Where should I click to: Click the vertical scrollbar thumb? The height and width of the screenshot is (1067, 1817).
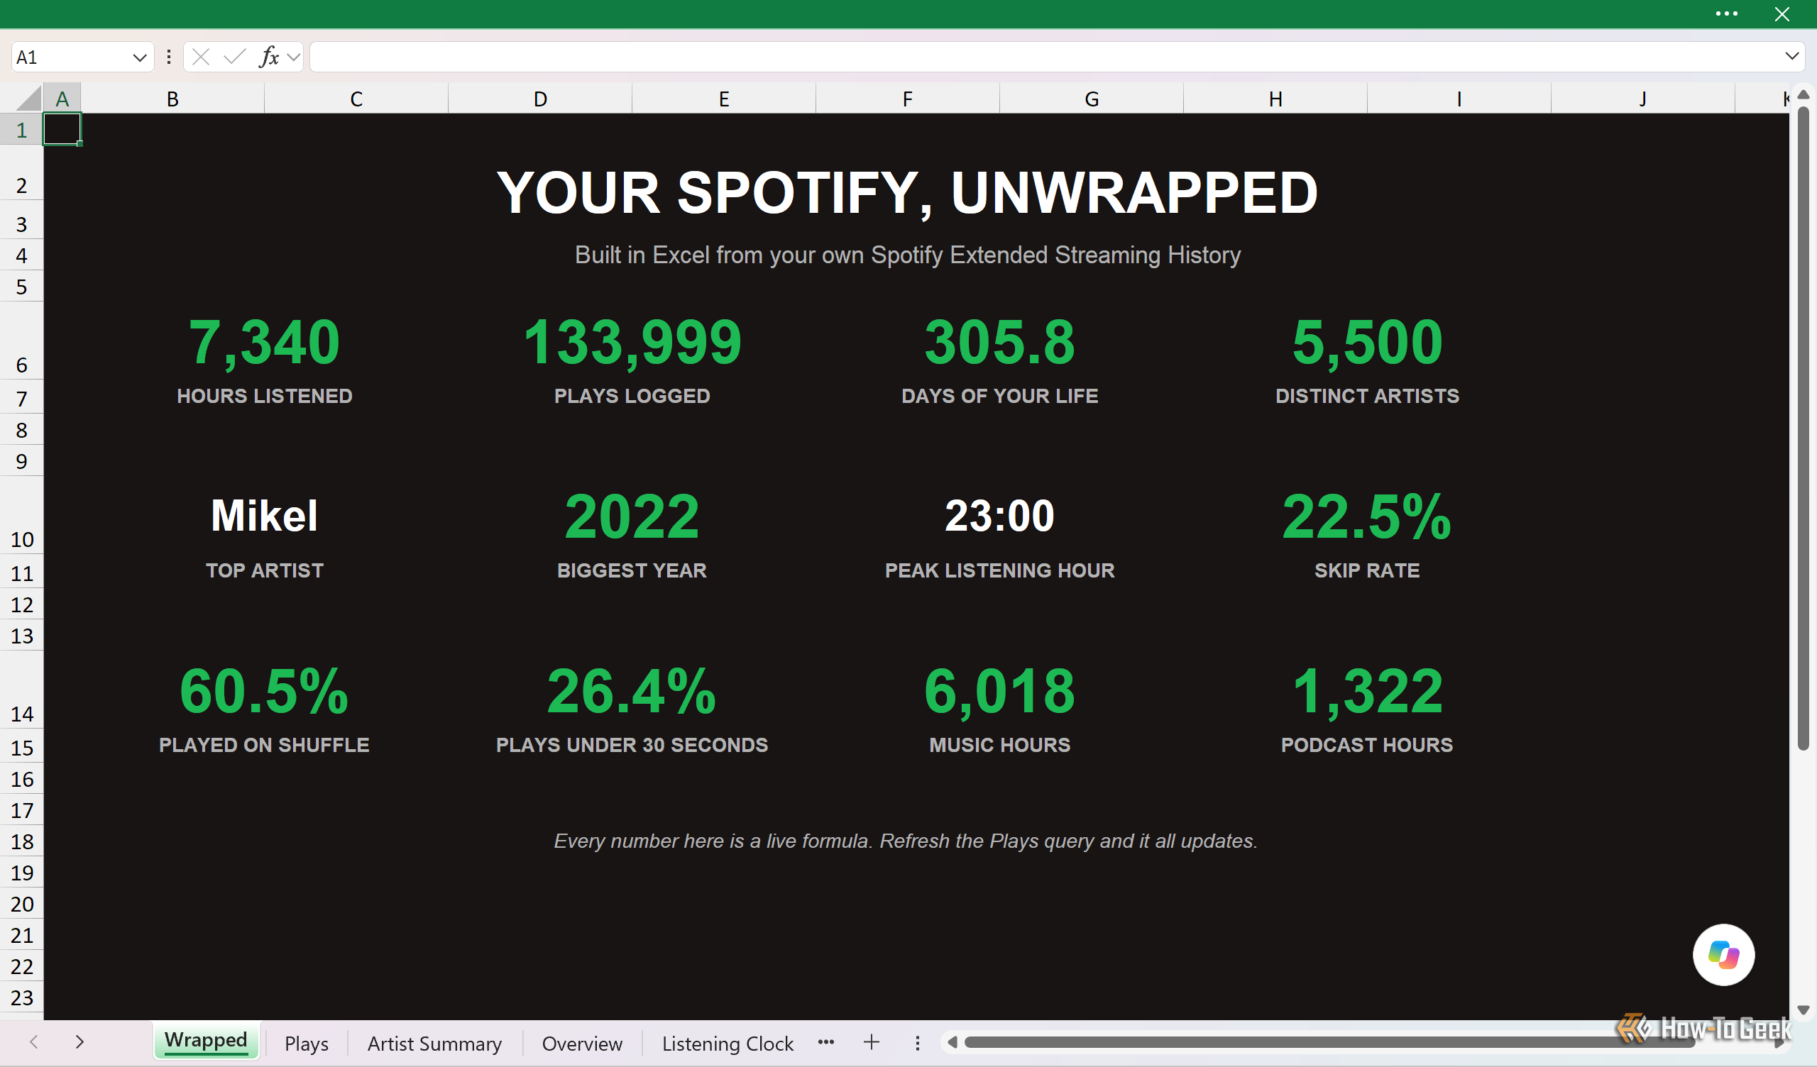coord(1803,429)
